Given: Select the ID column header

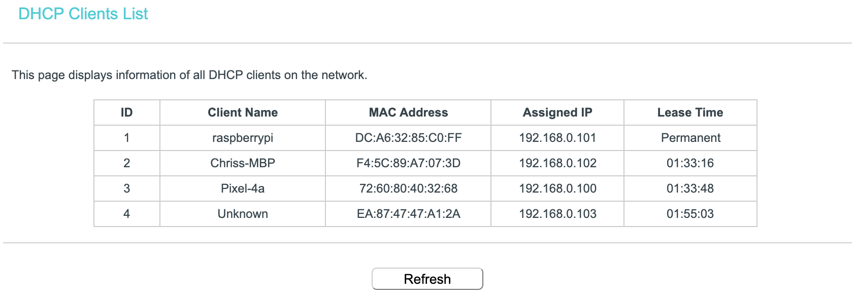Looking at the screenshot, I should [x=126, y=113].
